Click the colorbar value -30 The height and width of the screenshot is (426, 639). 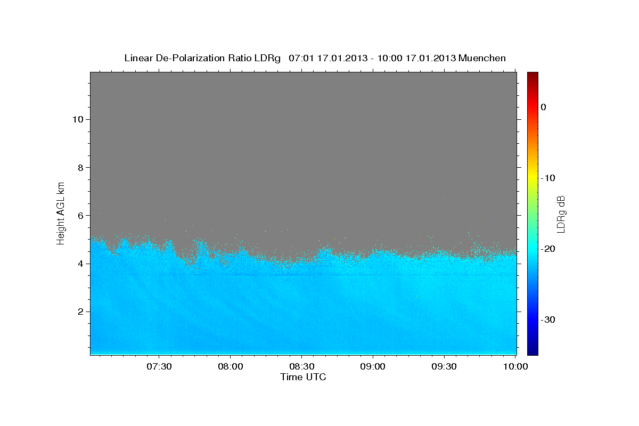(548, 319)
